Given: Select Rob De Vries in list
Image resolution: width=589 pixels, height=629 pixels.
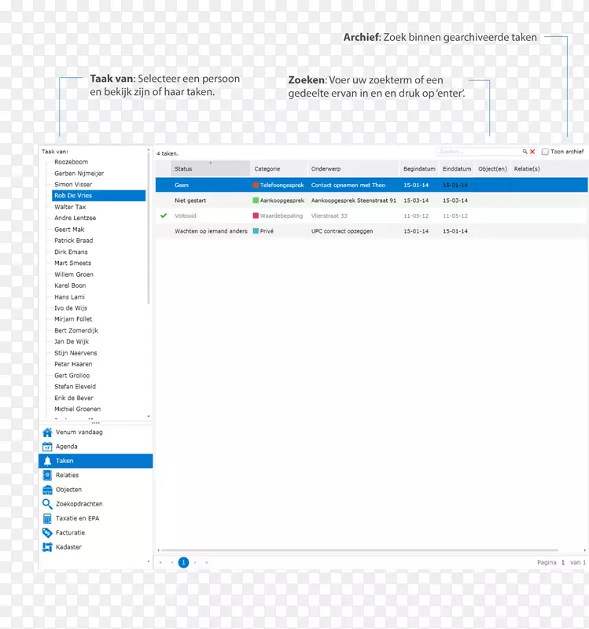Looking at the screenshot, I should point(99,196).
